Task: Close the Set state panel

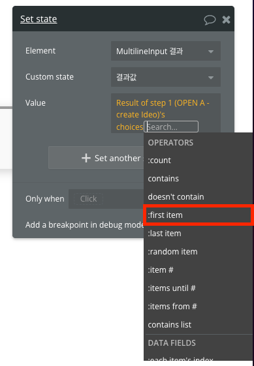Action: click(x=226, y=20)
